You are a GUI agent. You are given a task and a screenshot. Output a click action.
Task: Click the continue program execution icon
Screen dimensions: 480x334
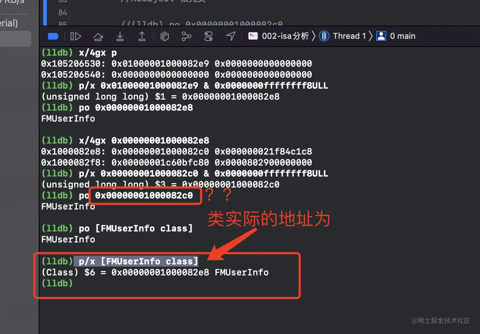pos(75,36)
